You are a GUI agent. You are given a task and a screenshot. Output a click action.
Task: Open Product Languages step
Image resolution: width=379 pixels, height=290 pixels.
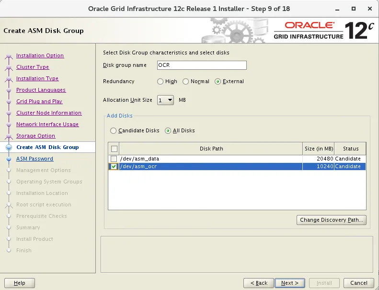coord(41,90)
